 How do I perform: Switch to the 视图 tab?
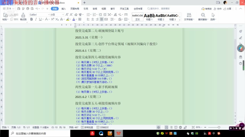104,9
